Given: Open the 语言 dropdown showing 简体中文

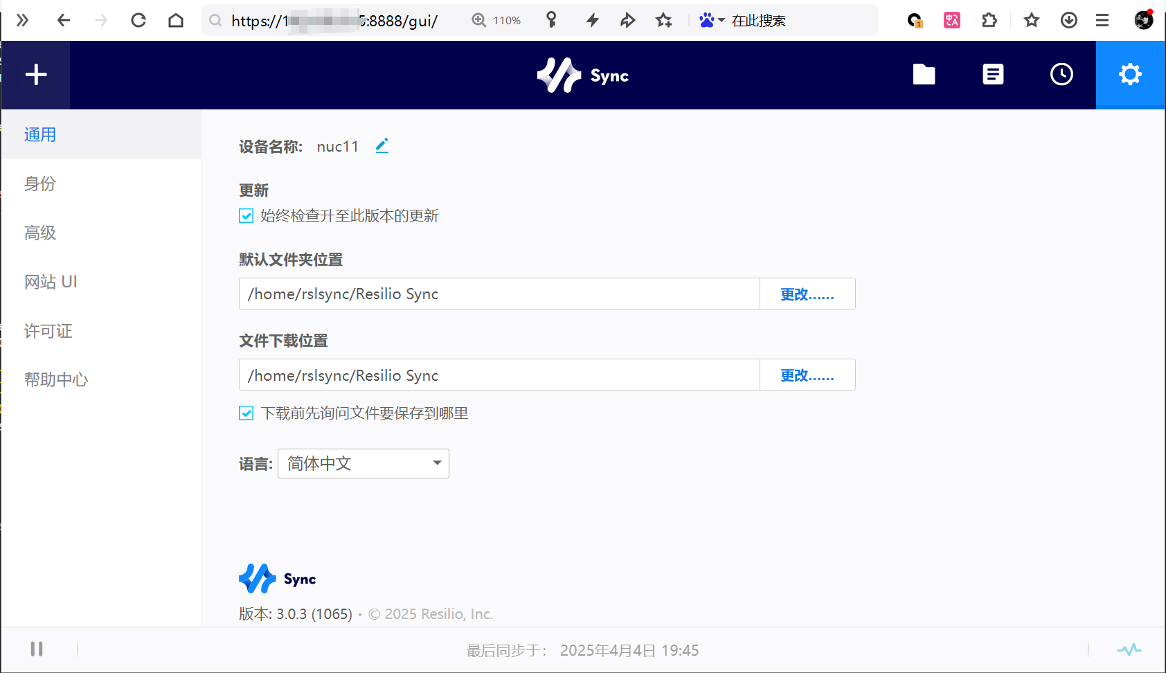Looking at the screenshot, I should 364,463.
